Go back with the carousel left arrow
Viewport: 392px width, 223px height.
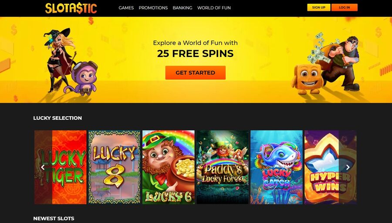pos(43,167)
